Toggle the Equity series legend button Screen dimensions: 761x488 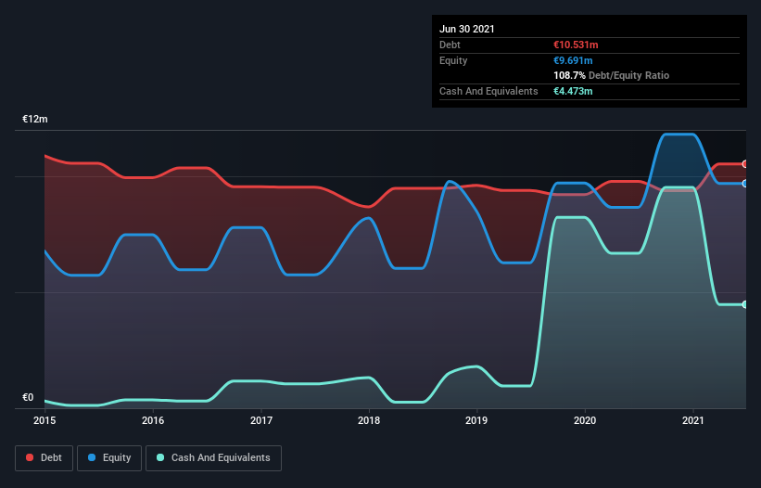point(109,458)
